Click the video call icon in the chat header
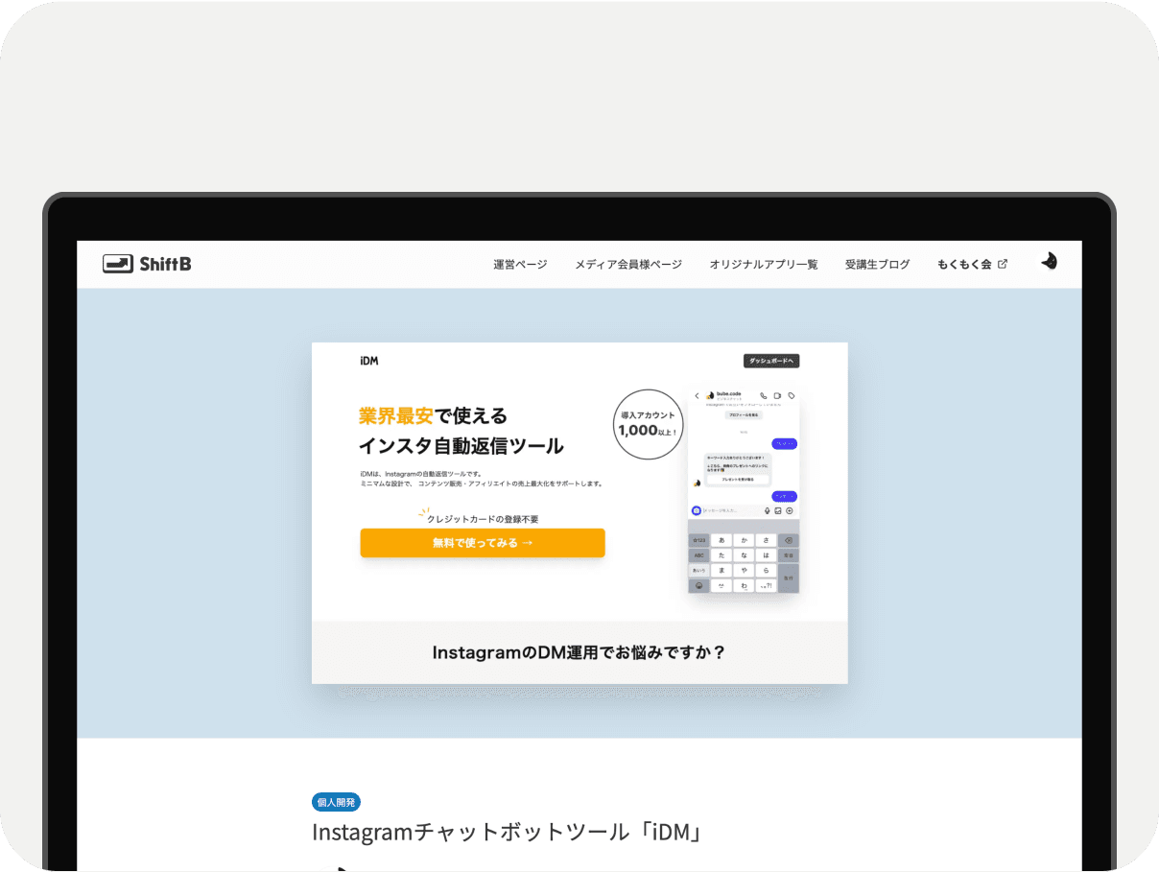The width and height of the screenshot is (1159, 872). [x=777, y=395]
